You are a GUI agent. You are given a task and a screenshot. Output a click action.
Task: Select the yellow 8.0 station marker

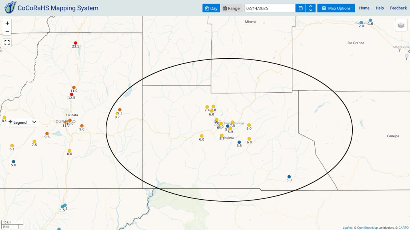pyautogui.click(x=70, y=151)
